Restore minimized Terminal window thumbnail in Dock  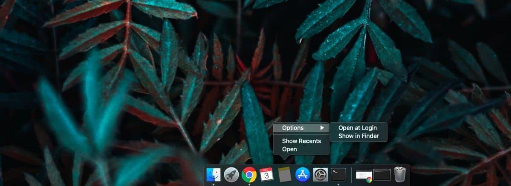(382, 175)
